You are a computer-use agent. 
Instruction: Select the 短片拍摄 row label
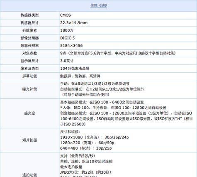coord(29,140)
